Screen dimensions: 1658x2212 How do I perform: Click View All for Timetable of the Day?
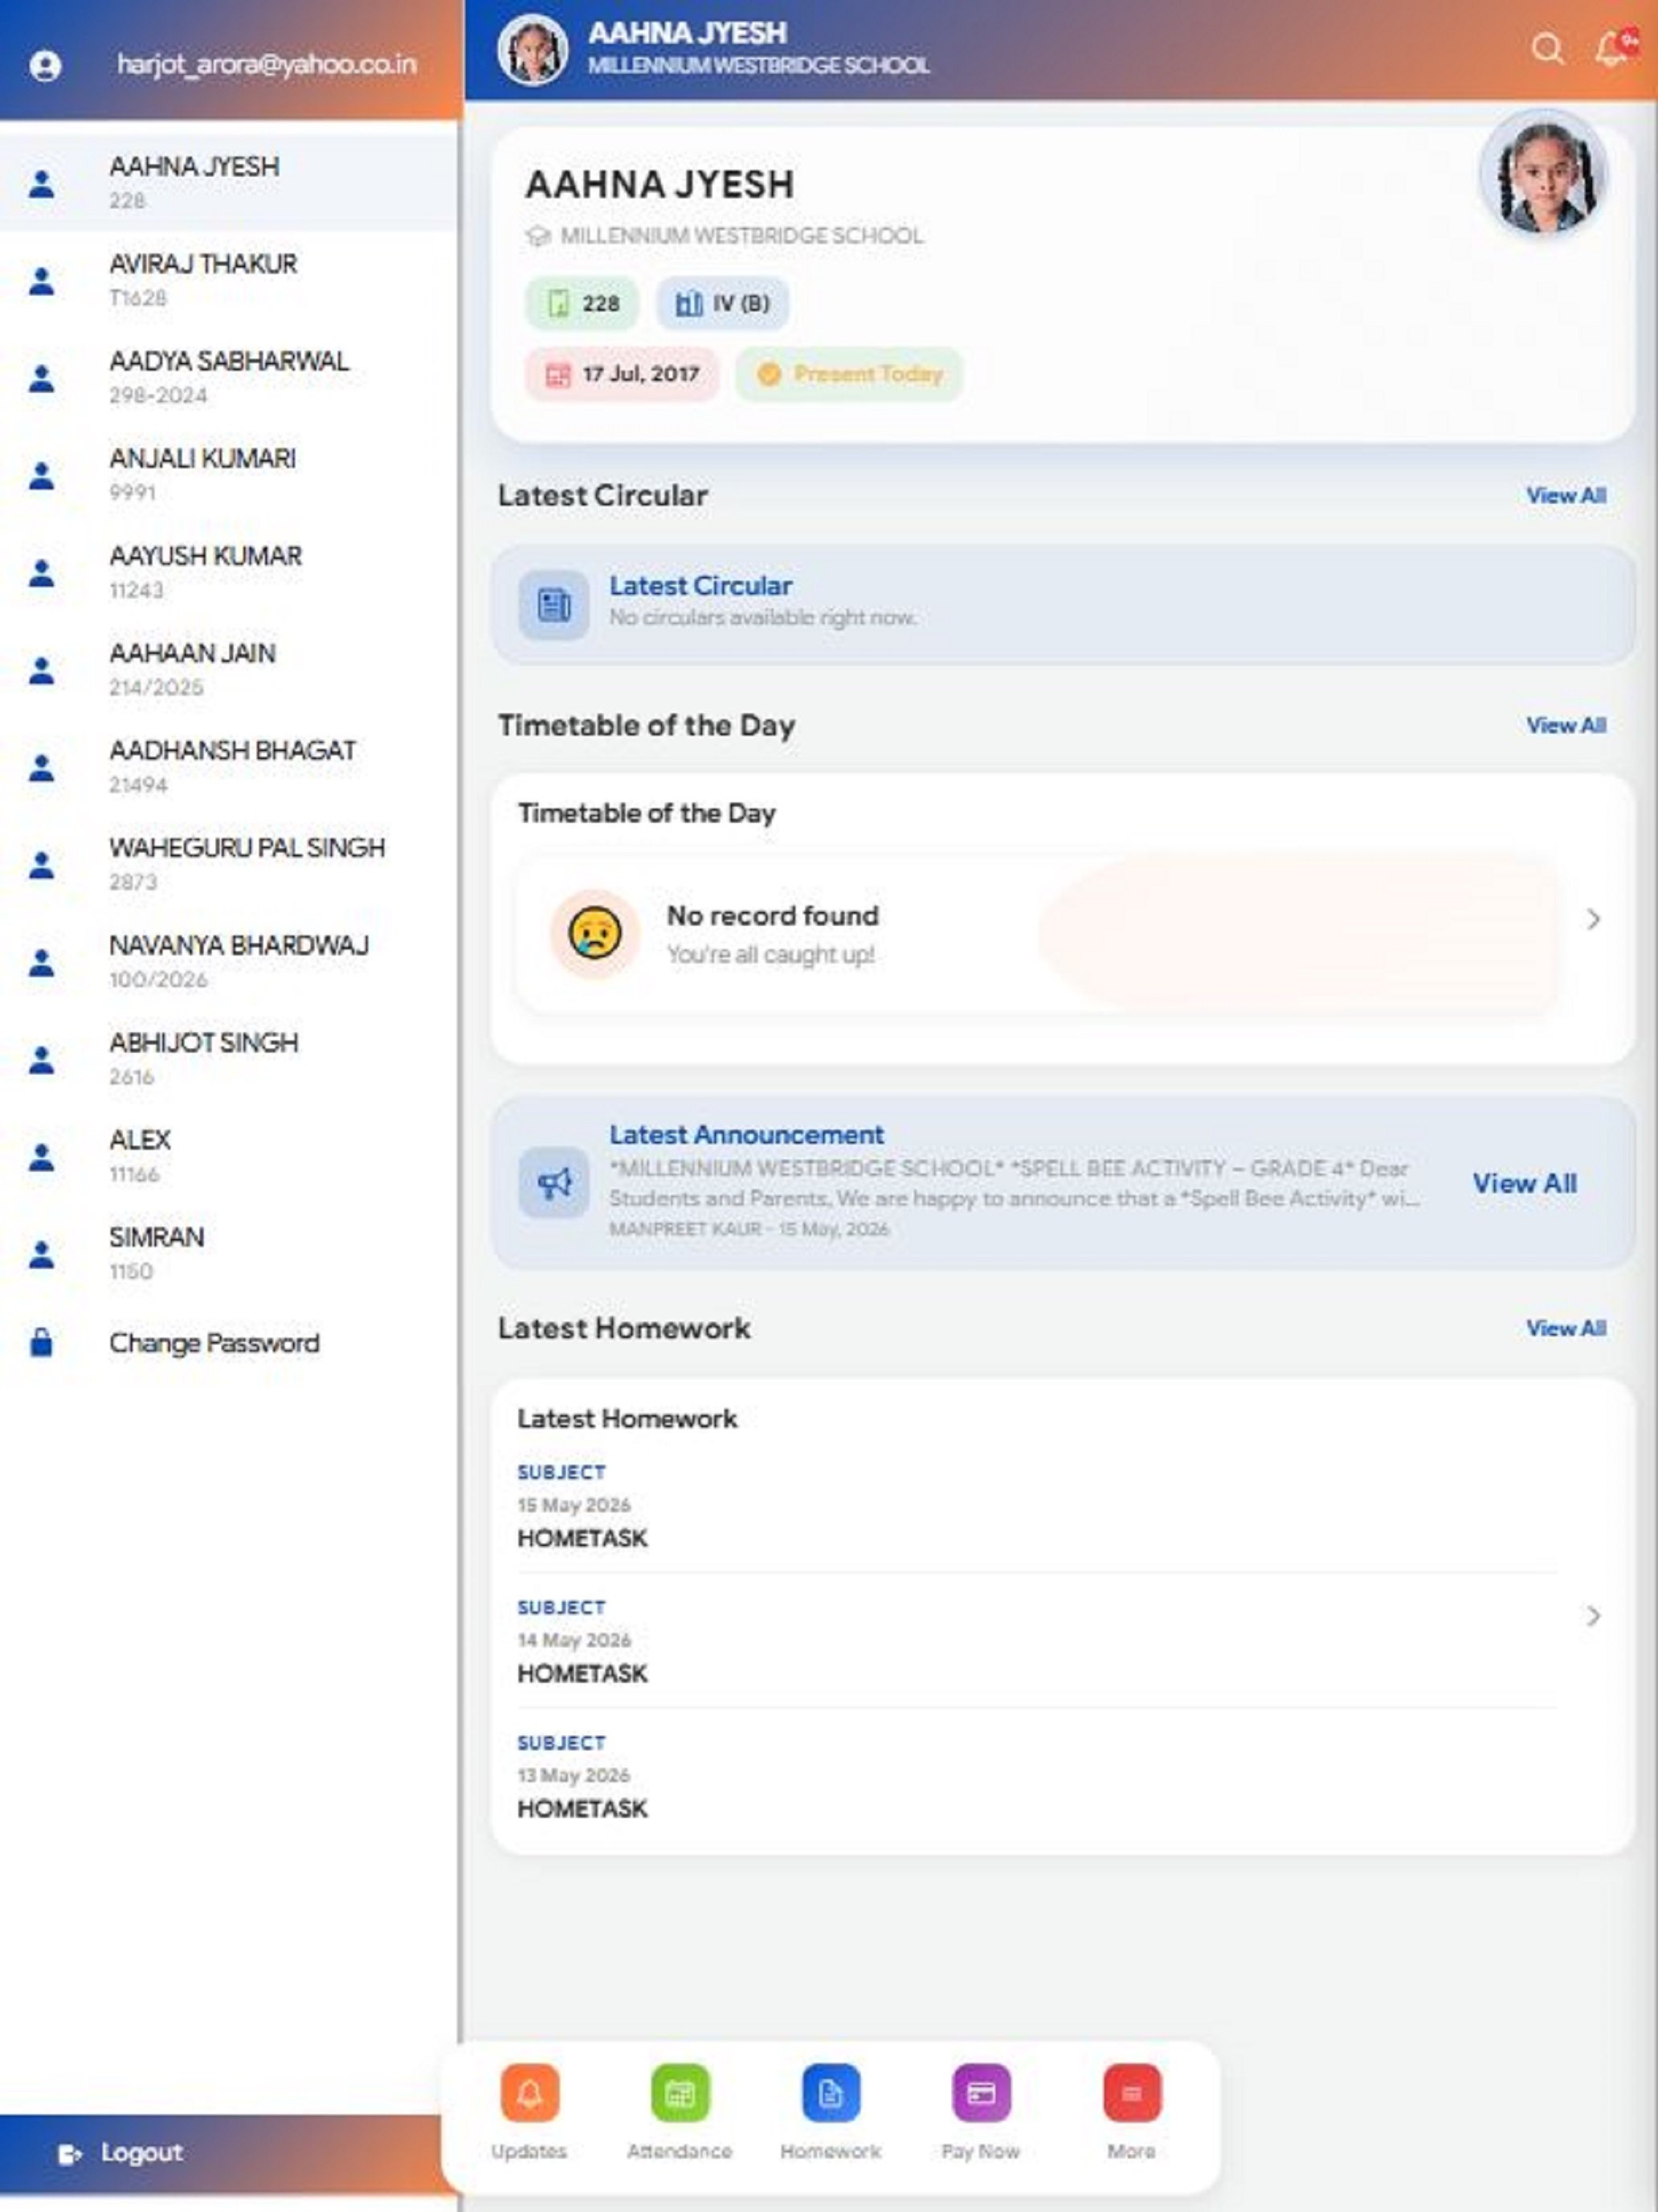1565,725
